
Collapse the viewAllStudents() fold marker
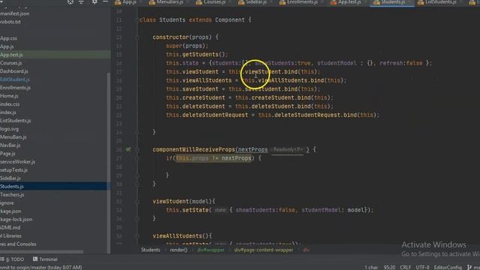click(x=137, y=236)
